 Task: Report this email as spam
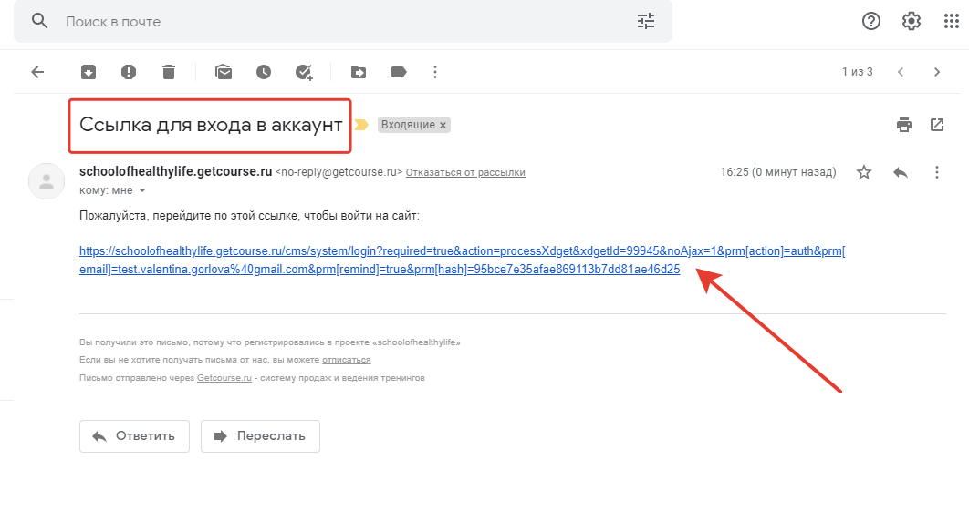128,72
